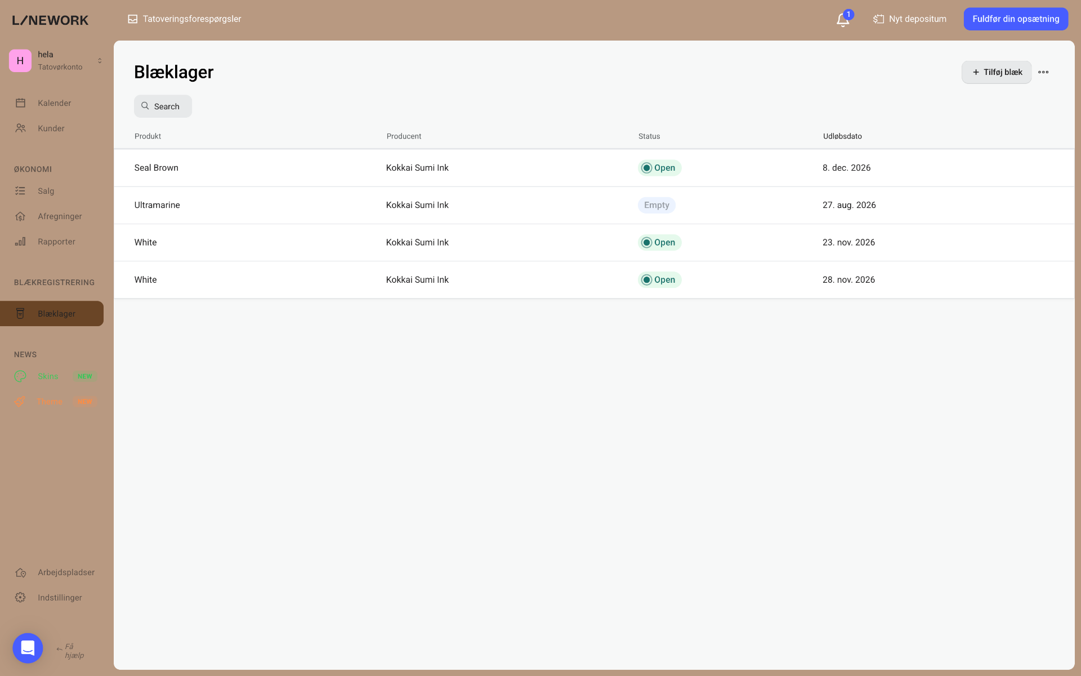Click the 27. aug. 2026 expiry date
This screenshot has width=1081, height=676.
tap(849, 205)
